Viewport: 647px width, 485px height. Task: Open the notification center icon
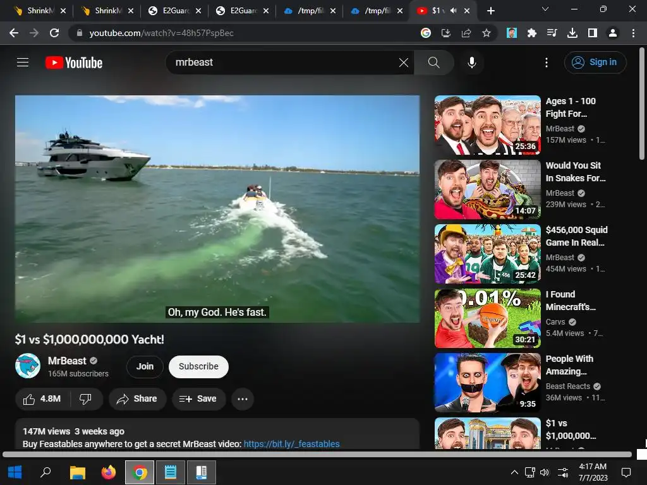click(626, 472)
